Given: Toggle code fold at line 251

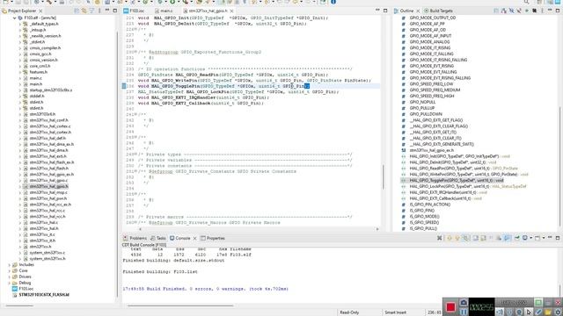Looking at the screenshot, I should point(135,172).
